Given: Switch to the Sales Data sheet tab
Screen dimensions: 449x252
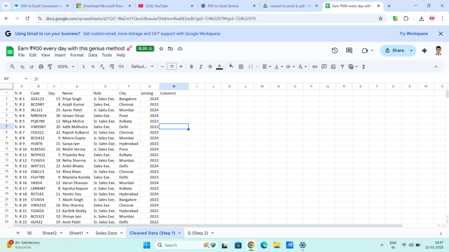Looking at the screenshot, I should pyautogui.click(x=106, y=233).
